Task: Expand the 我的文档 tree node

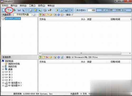Action: coord(3,67)
